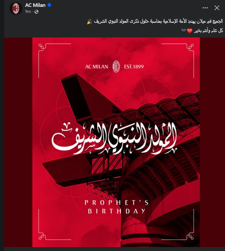Click the red heart emoji
This screenshot has width=225, height=251.
190,31
